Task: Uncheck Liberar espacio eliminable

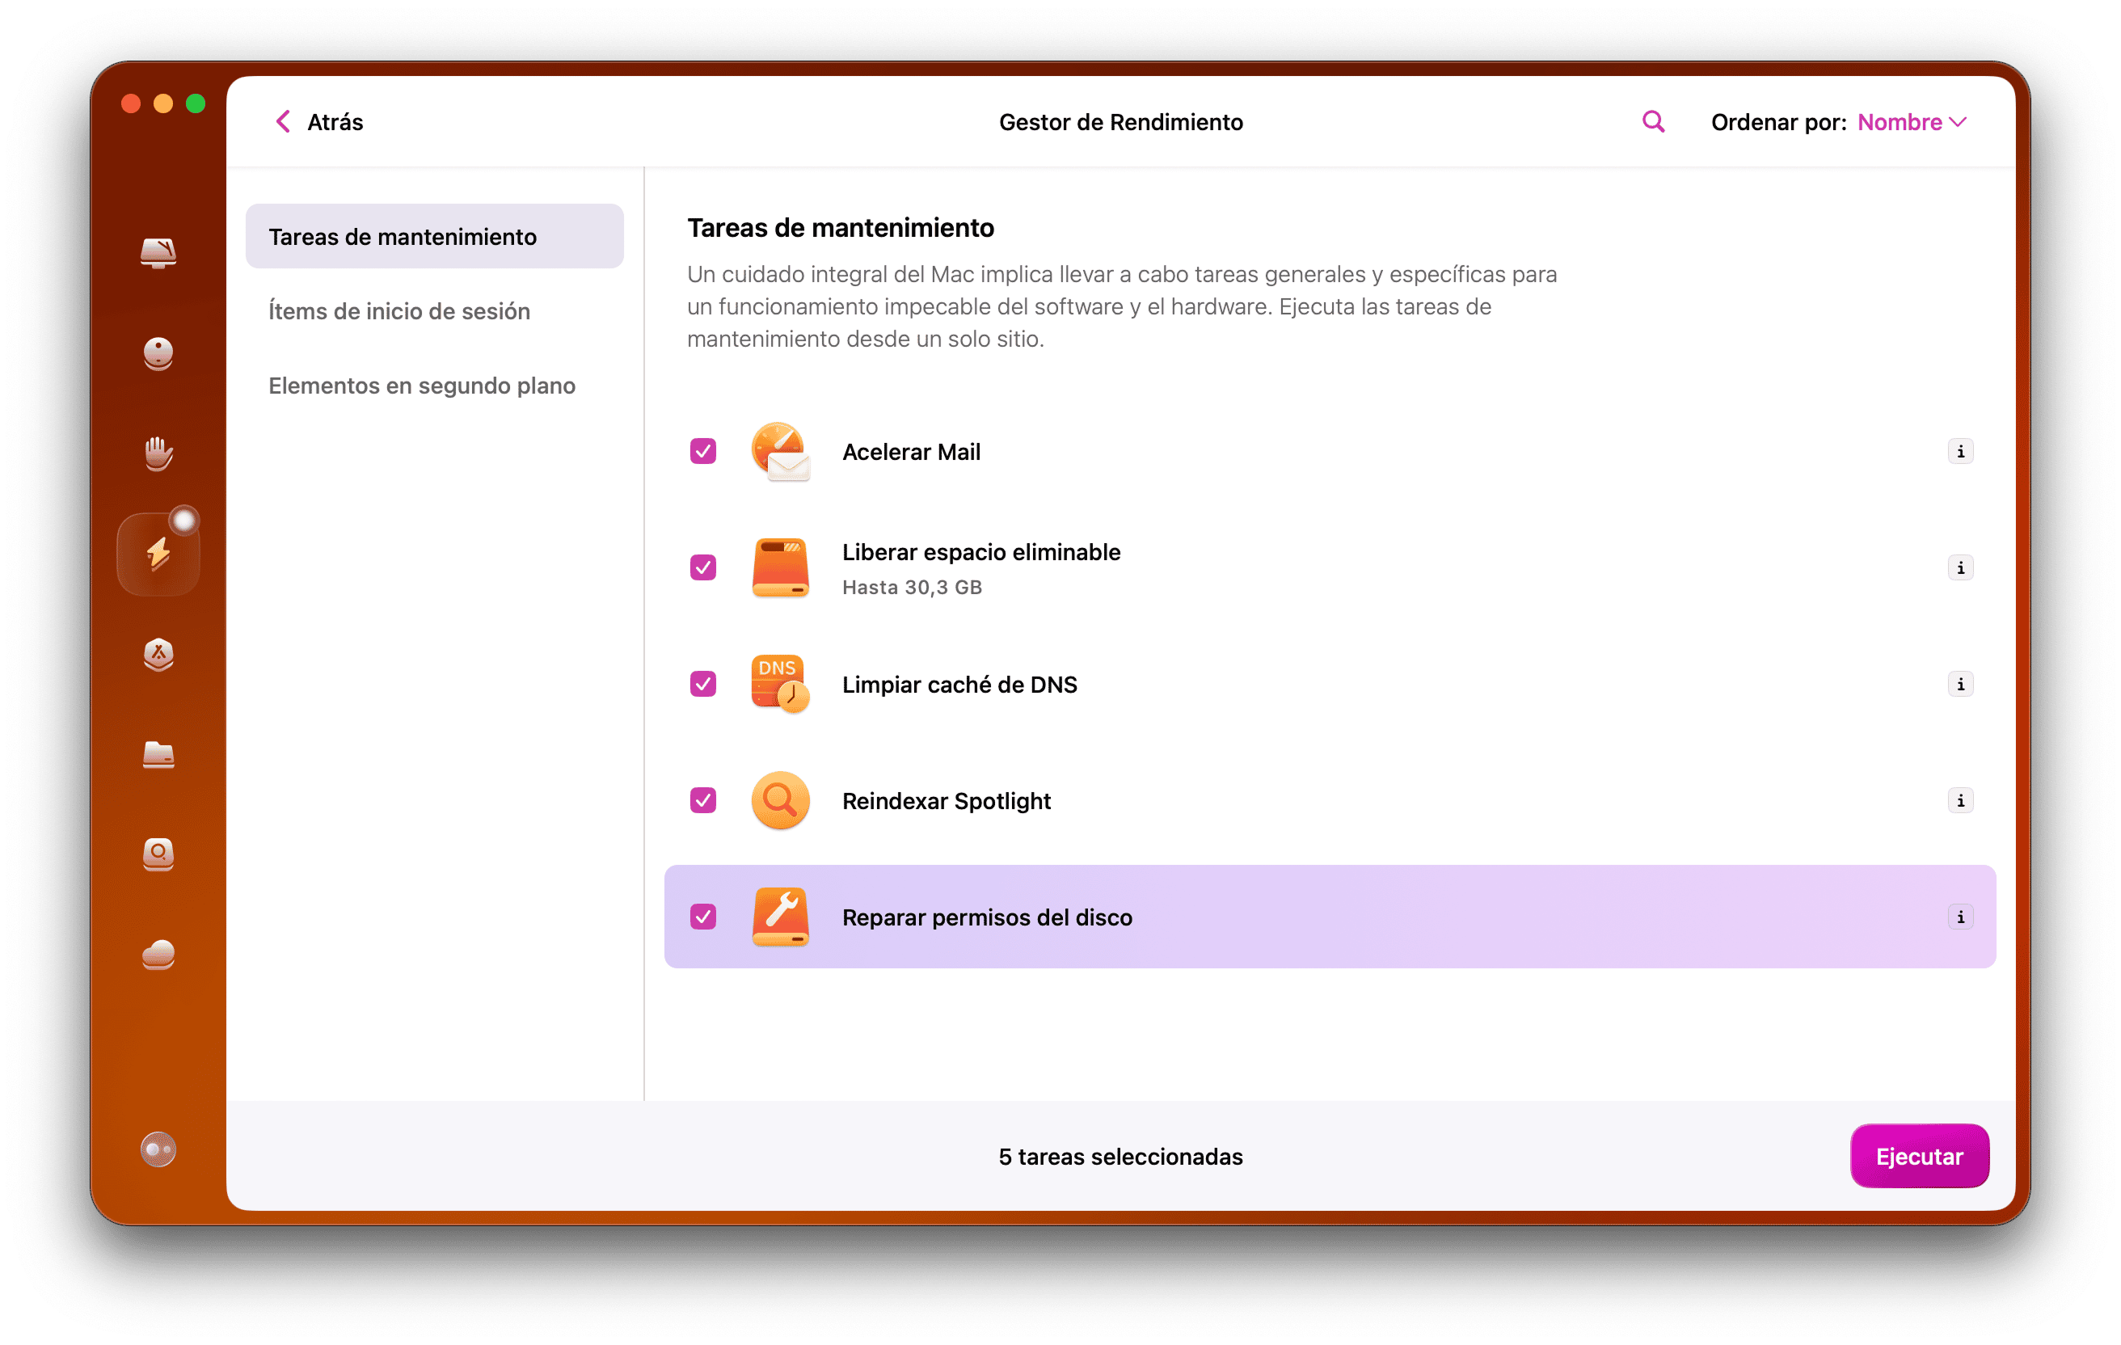Action: (x=702, y=568)
